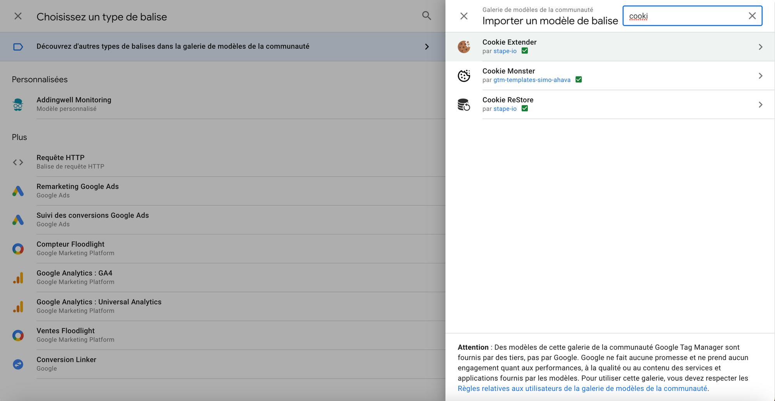Screen dimensions: 775x401
Task: Open the Cookie Extender template
Action: 610,47
